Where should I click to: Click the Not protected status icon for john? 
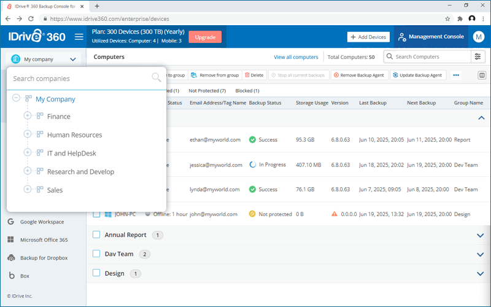(x=252, y=214)
